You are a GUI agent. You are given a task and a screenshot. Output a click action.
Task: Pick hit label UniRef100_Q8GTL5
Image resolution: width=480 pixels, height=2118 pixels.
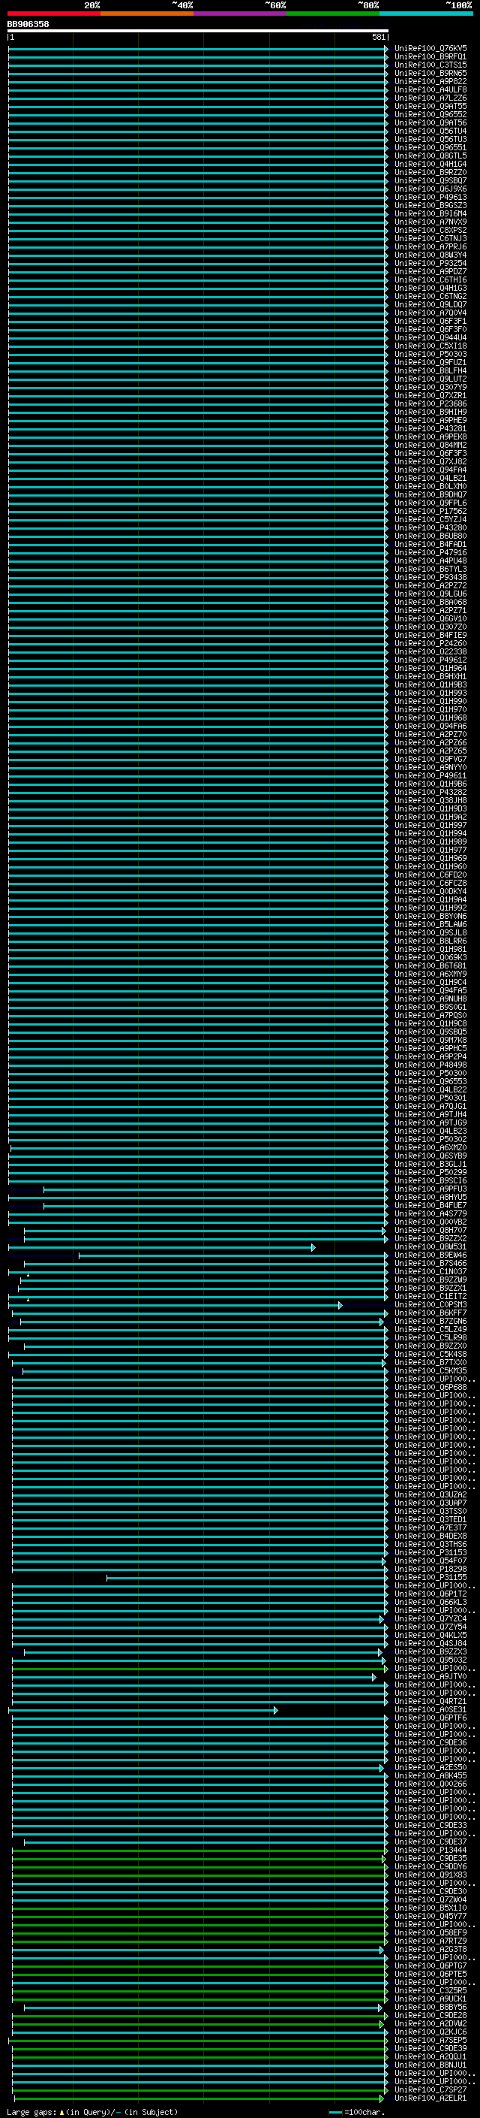click(x=430, y=156)
